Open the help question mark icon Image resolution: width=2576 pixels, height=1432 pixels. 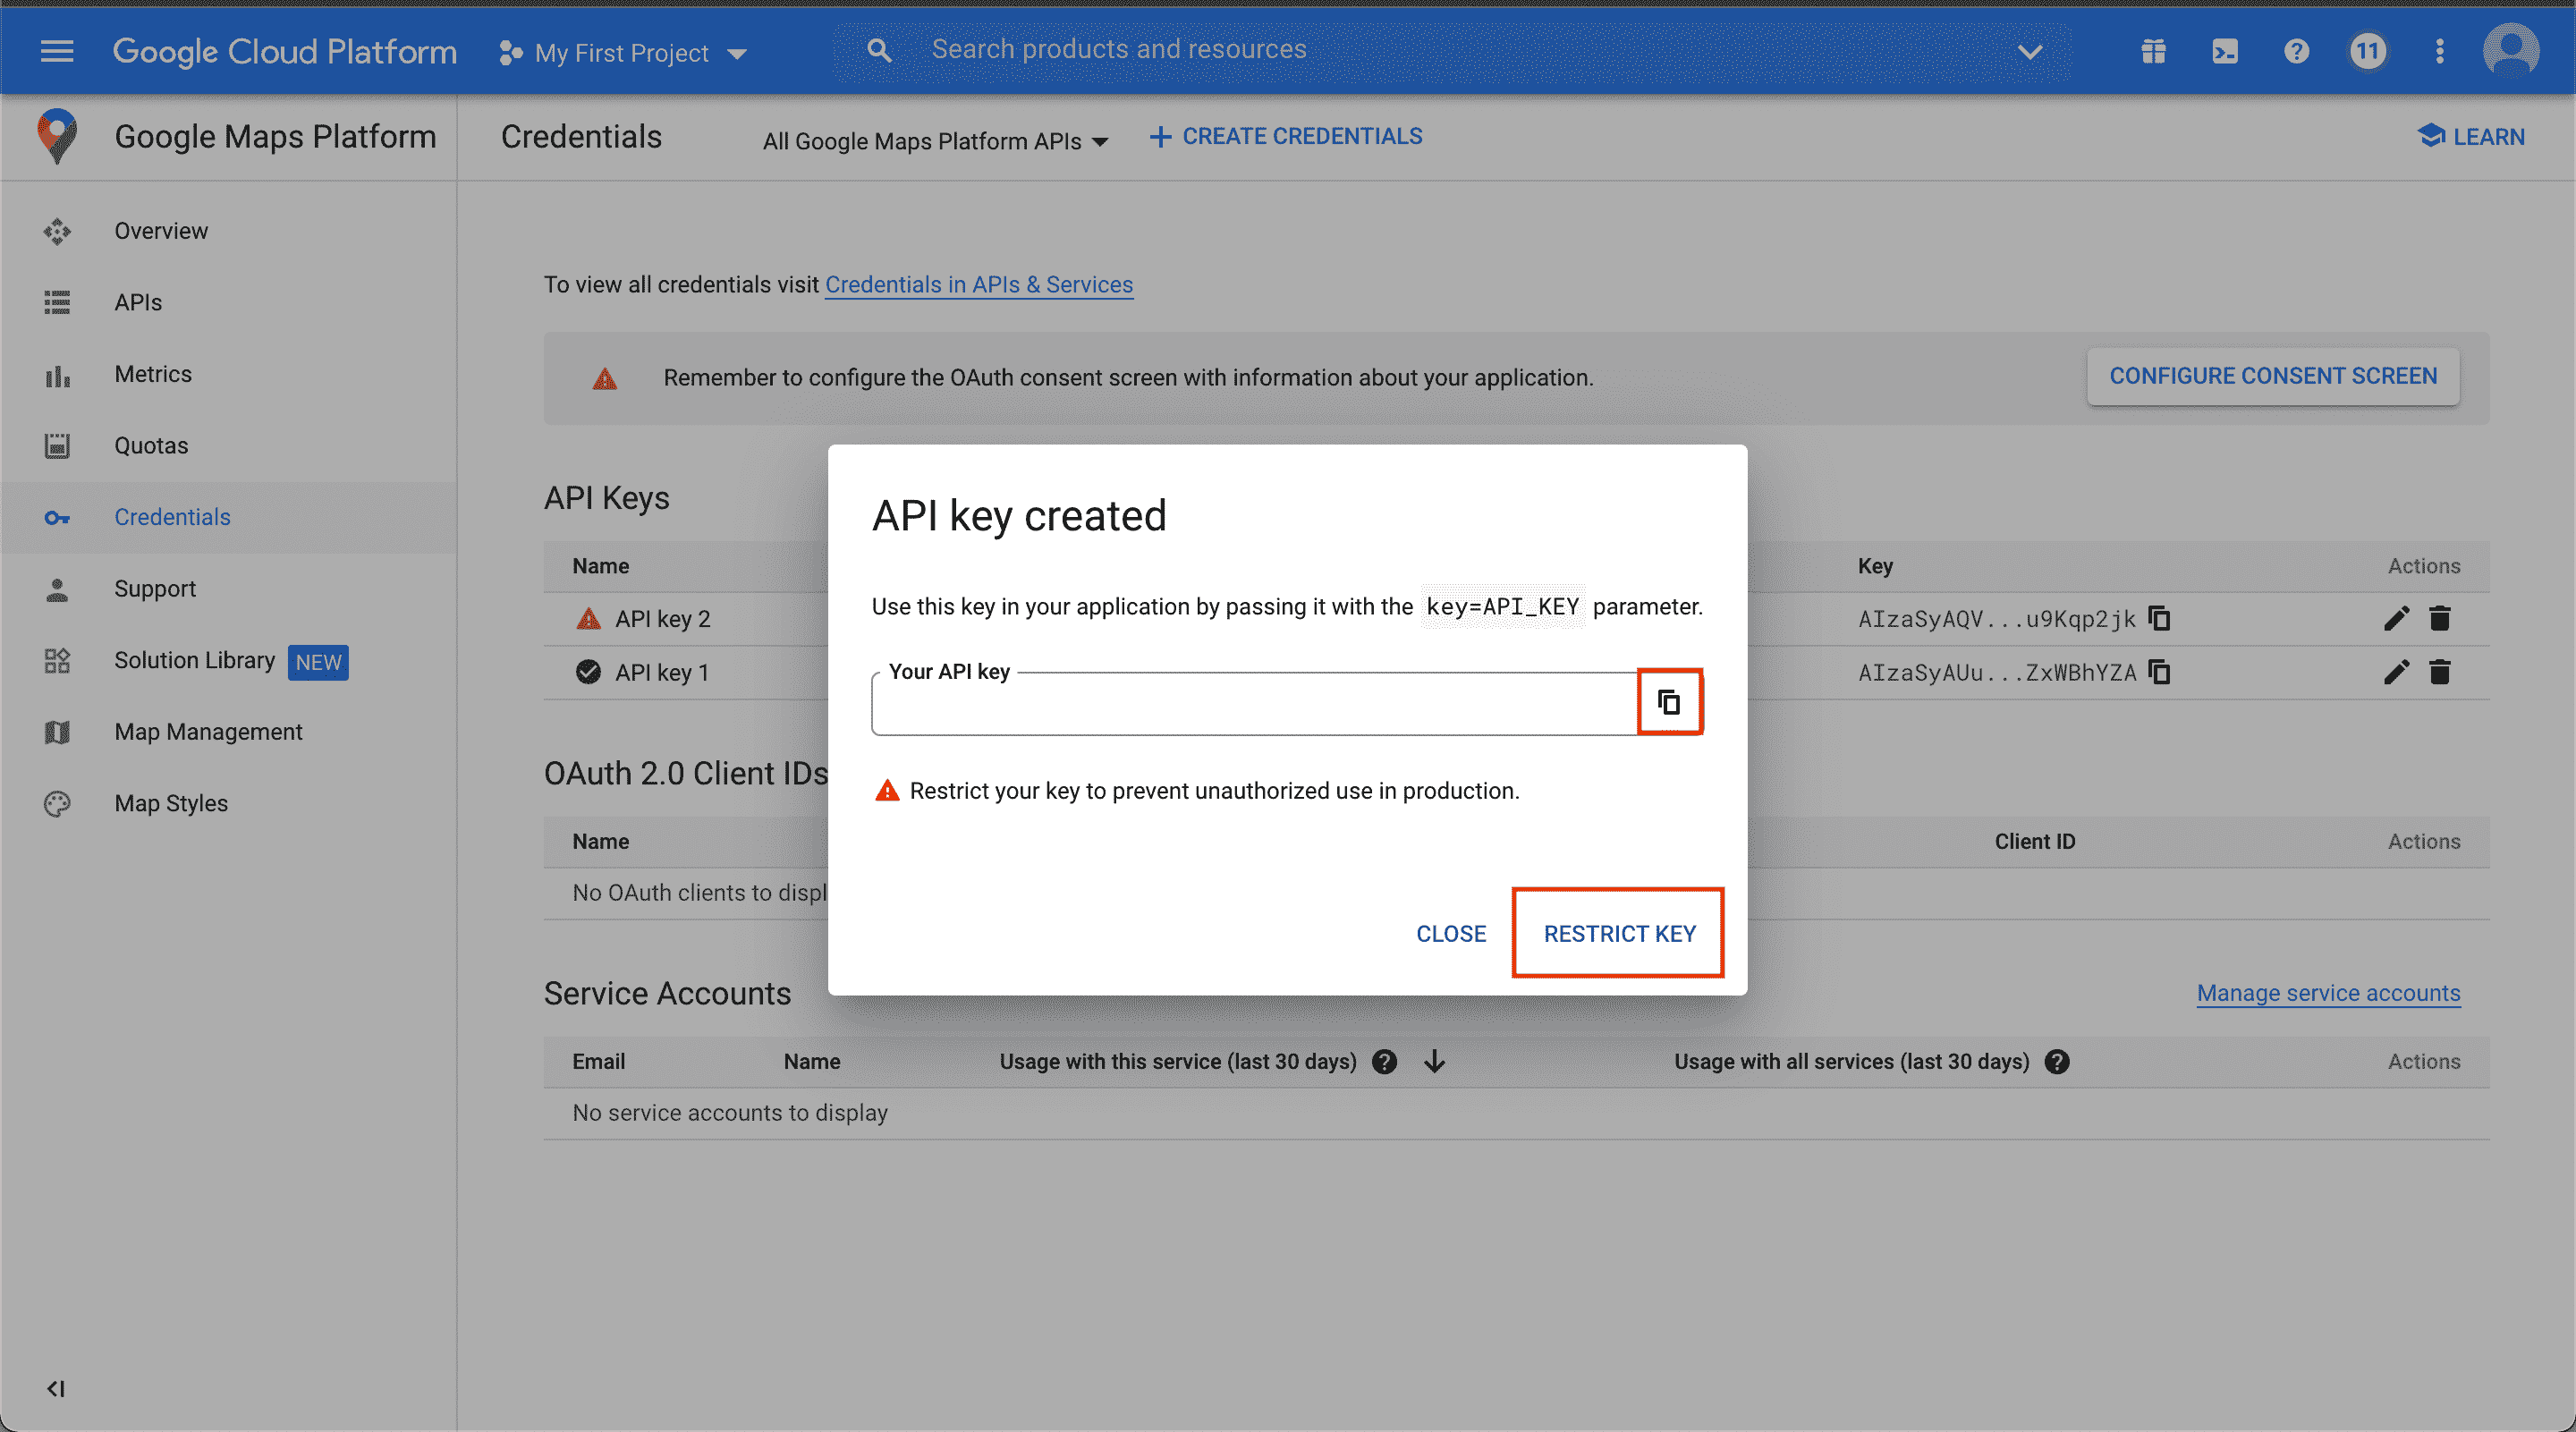click(x=2297, y=51)
